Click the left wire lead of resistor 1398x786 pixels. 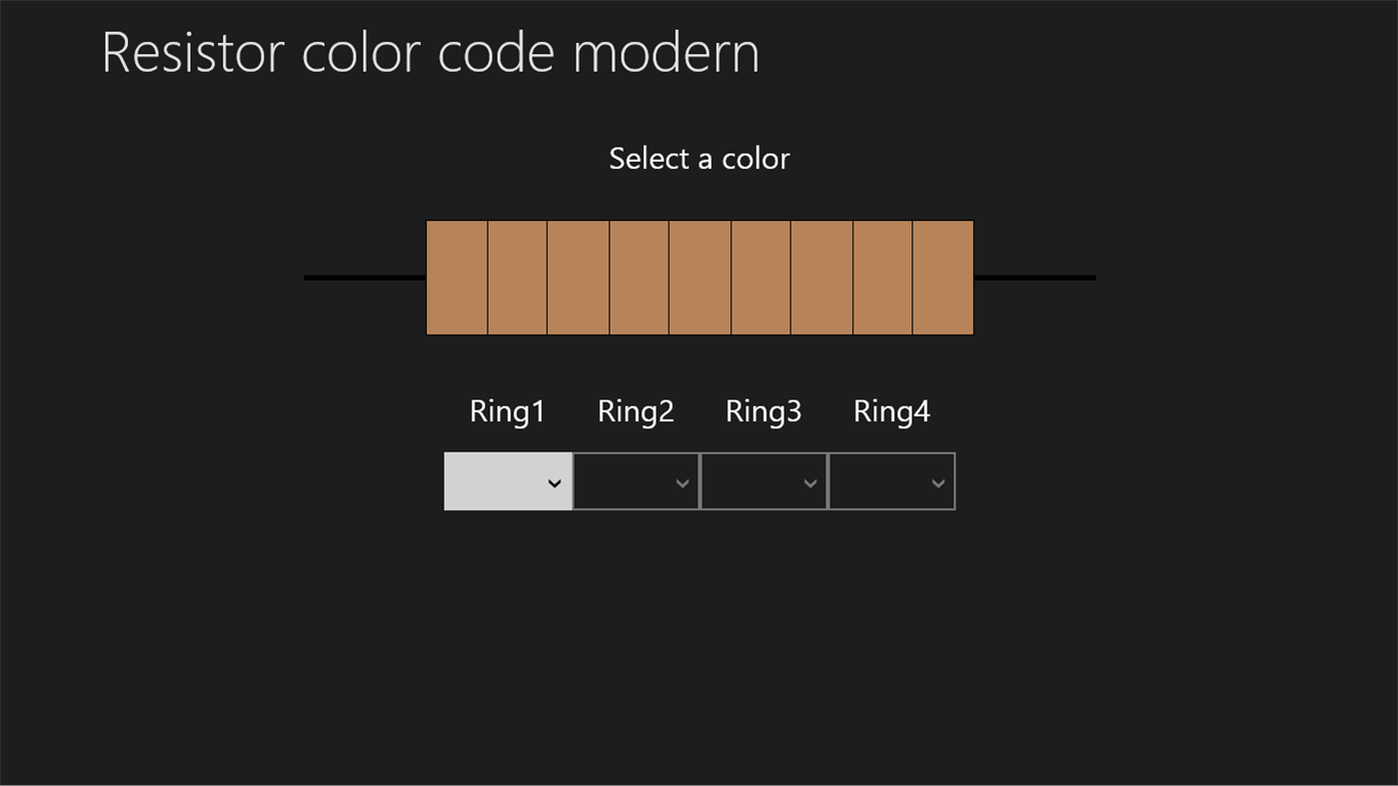[x=365, y=278]
